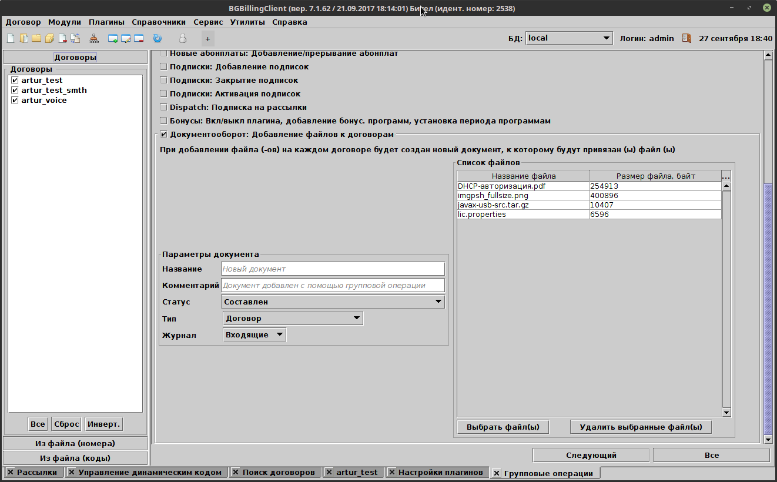Open the БД database dropdown showing local
This screenshot has width=777, height=482.
pyautogui.click(x=569, y=38)
